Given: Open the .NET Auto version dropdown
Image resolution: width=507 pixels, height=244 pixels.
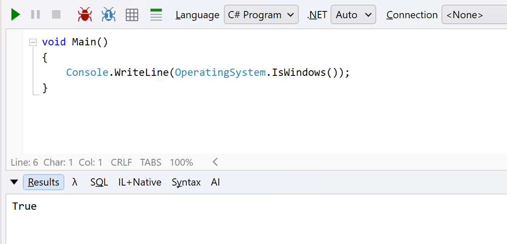Looking at the screenshot, I should (x=353, y=14).
